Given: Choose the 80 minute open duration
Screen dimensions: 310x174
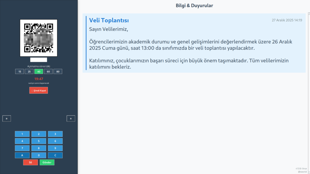Looking at the screenshot, I should pyautogui.click(x=58, y=71).
